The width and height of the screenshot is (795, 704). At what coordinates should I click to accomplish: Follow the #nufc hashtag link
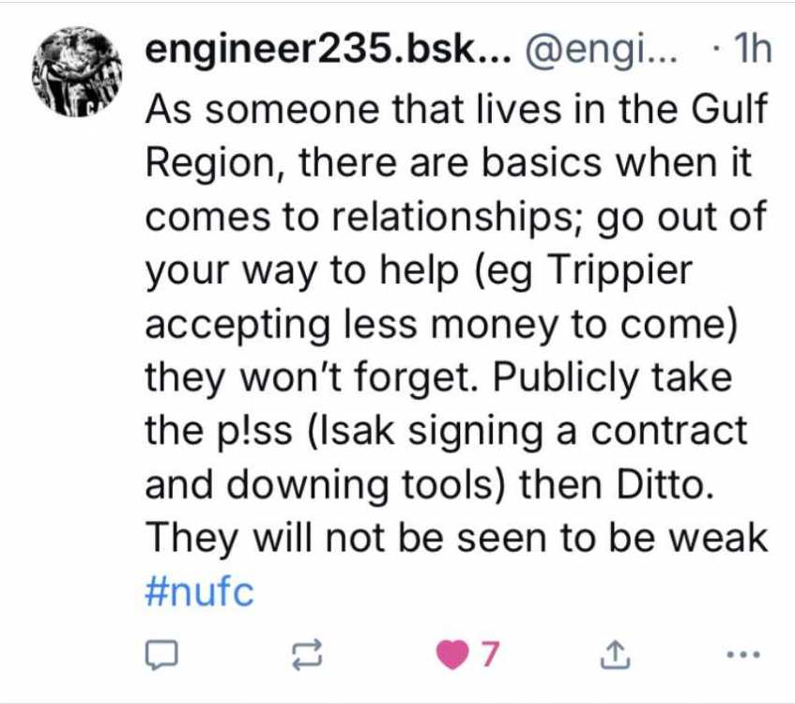click(x=200, y=591)
